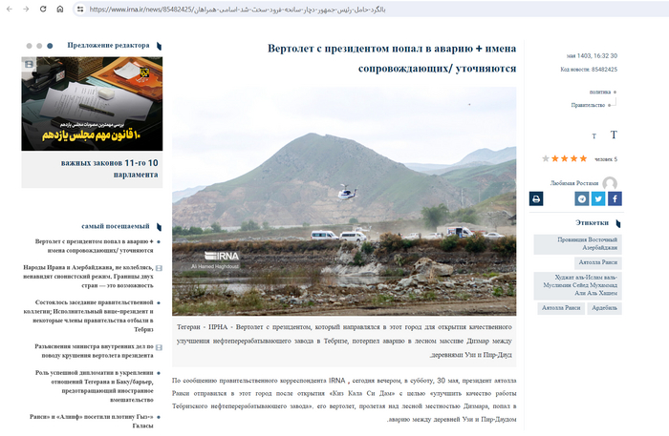
Task: Go back using browser back arrow
Action: click(10, 9)
